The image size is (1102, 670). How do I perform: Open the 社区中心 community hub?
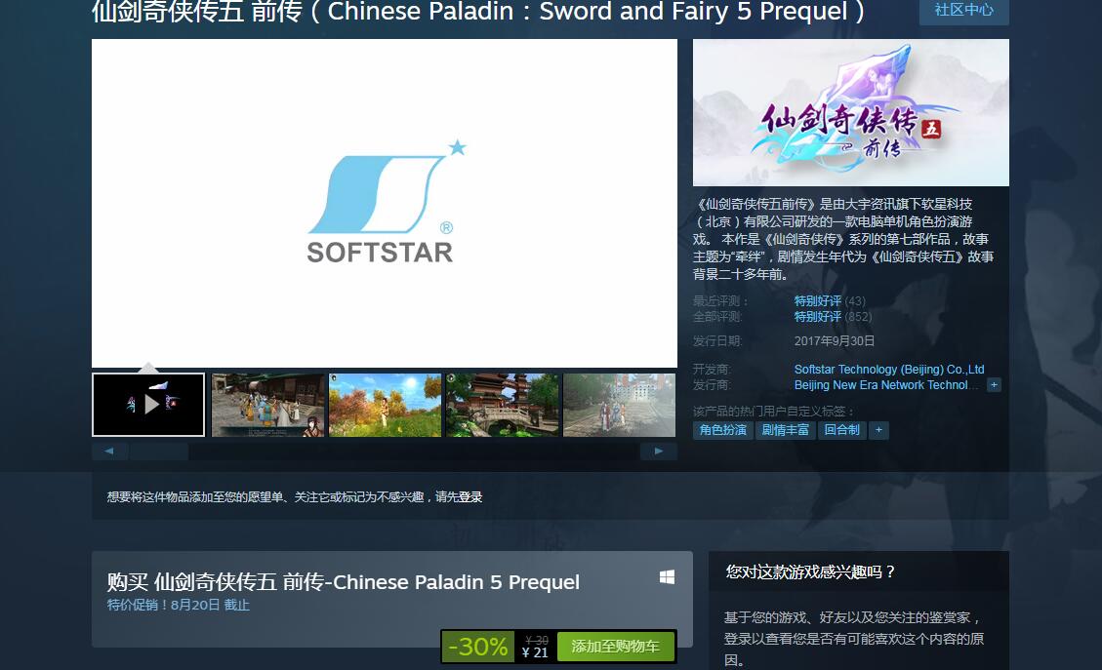pos(963,10)
